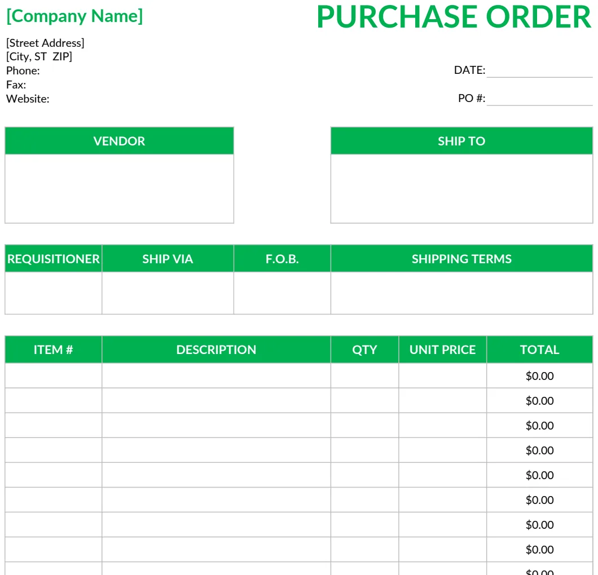The width and height of the screenshot is (598, 575).
Task: Select the SHIP TO header cell
Action: click(461, 141)
